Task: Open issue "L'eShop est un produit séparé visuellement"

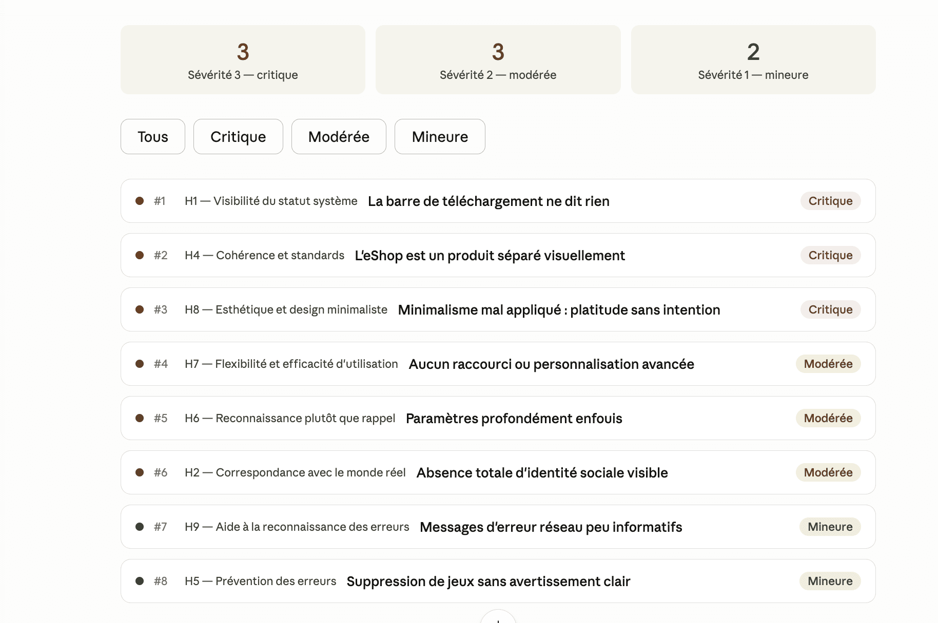Action: click(498, 255)
